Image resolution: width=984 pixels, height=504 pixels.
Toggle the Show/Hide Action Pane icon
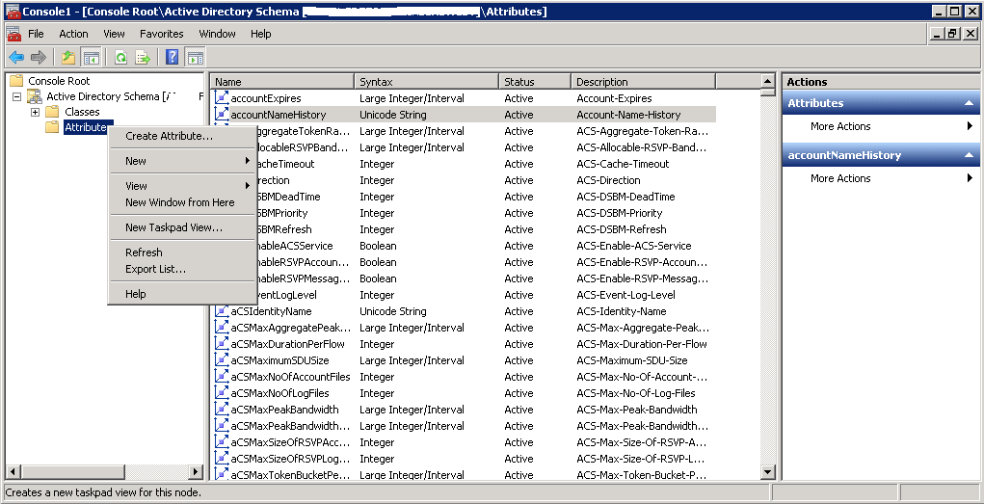(196, 58)
